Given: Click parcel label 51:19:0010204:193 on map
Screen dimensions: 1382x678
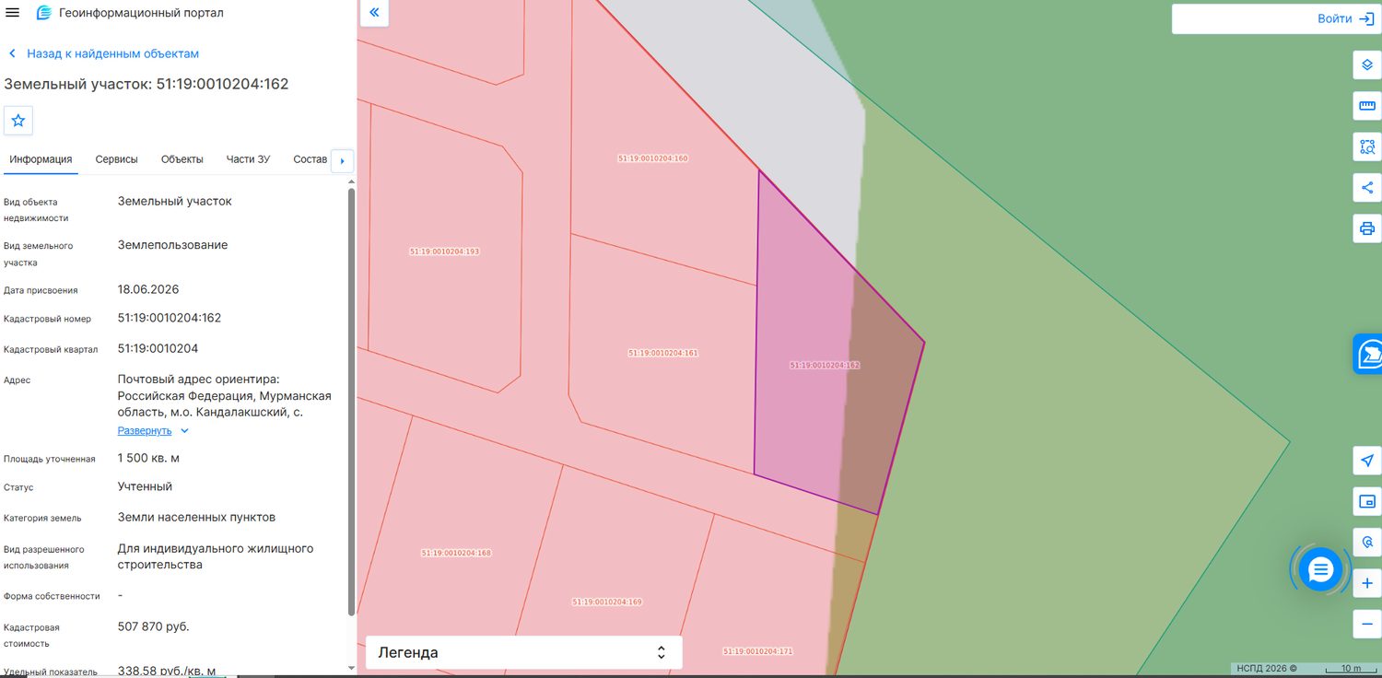Looking at the screenshot, I should [x=444, y=251].
